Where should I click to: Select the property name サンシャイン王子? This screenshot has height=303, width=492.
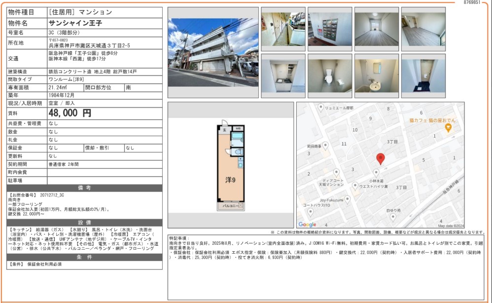pyautogui.click(x=75, y=23)
